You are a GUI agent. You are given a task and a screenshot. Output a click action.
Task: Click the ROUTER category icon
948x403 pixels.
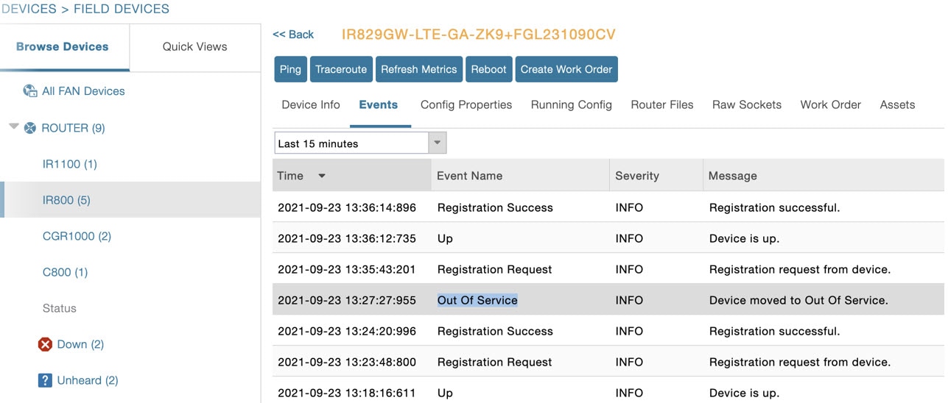tap(30, 128)
